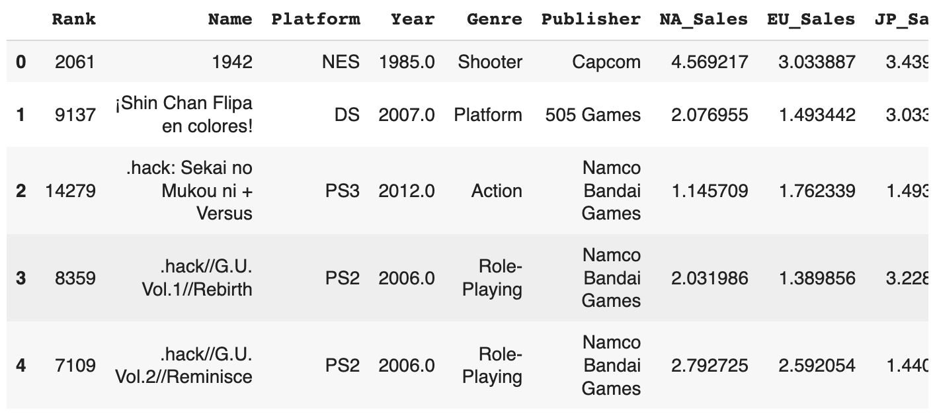Click the Name column header
This screenshot has height=414, width=935.
coord(229,19)
